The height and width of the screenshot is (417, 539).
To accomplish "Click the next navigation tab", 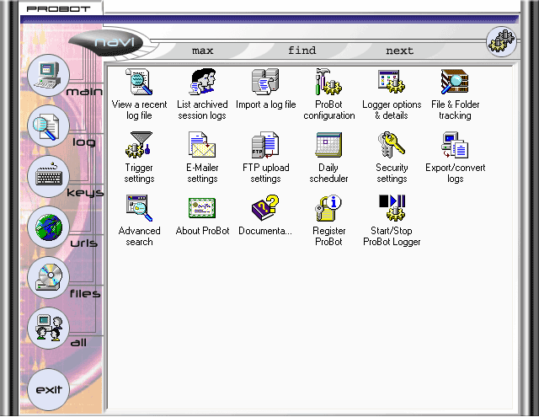I will coord(399,51).
